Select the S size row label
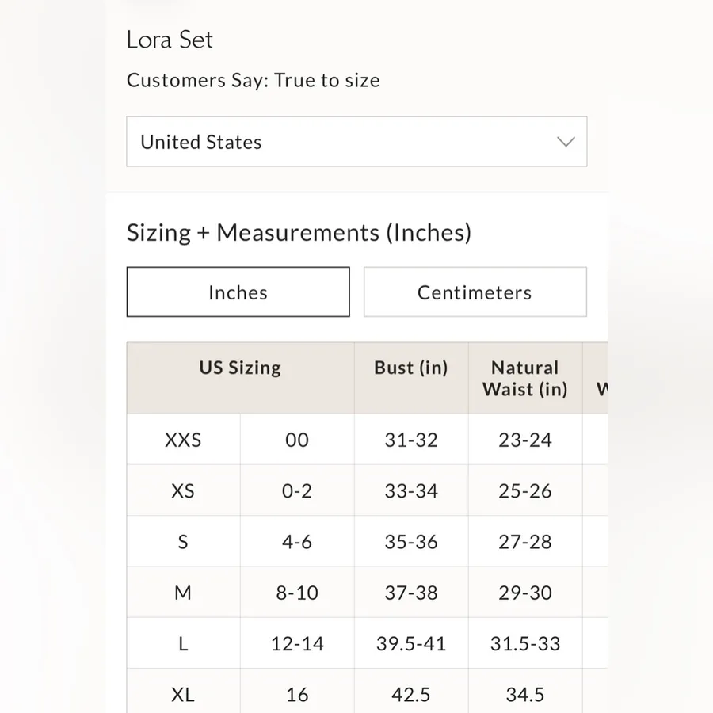713x713 pixels. [183, 542]
